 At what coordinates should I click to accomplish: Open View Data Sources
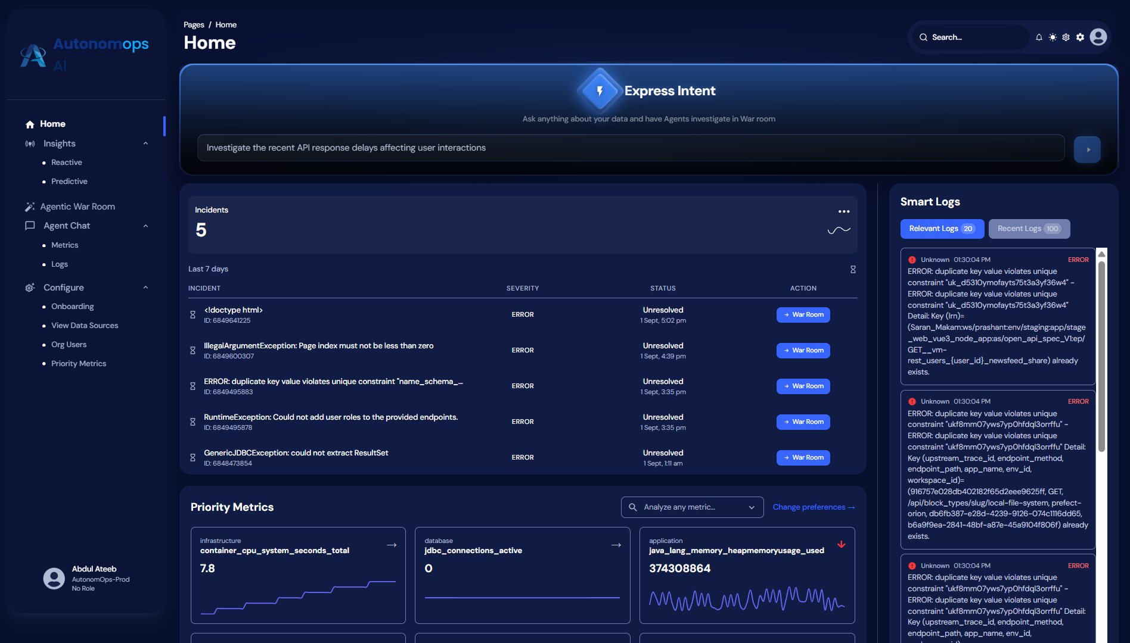pos(85,326)
